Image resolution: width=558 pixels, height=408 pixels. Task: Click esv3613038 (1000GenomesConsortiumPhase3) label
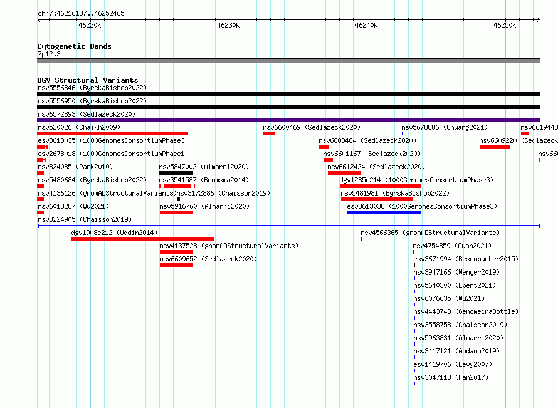tap(422, 206)
